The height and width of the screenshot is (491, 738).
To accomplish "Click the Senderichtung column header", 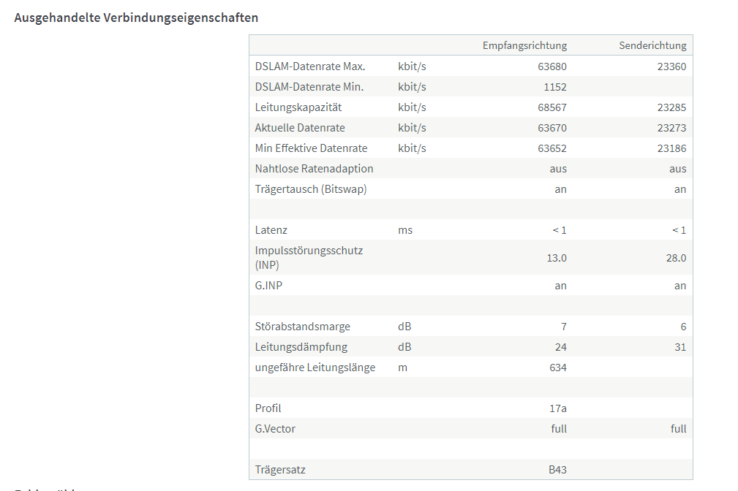I will click(652, 45).
